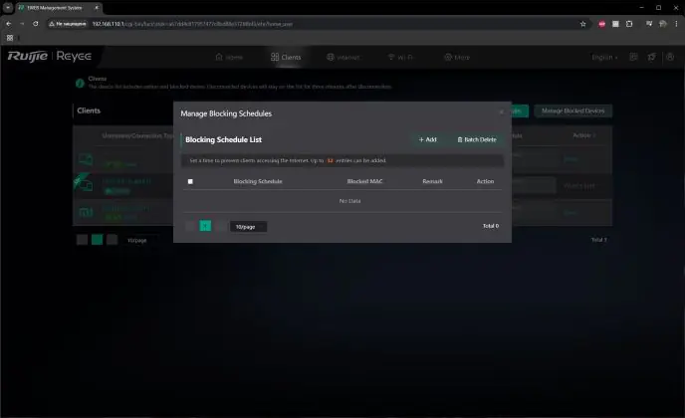
Task: Open the browser three-dot menu
Action: (x=676, y=24)
